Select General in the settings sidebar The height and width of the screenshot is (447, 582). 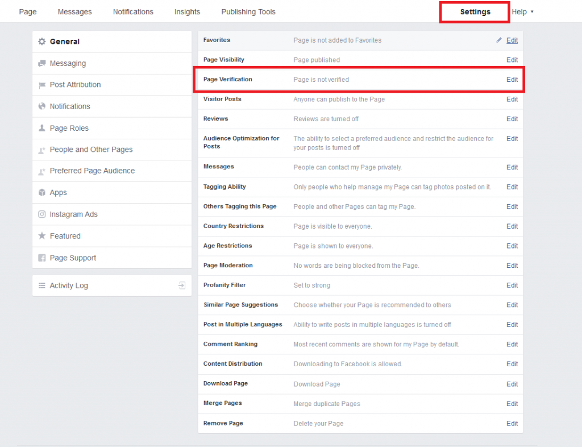point(112,42)
